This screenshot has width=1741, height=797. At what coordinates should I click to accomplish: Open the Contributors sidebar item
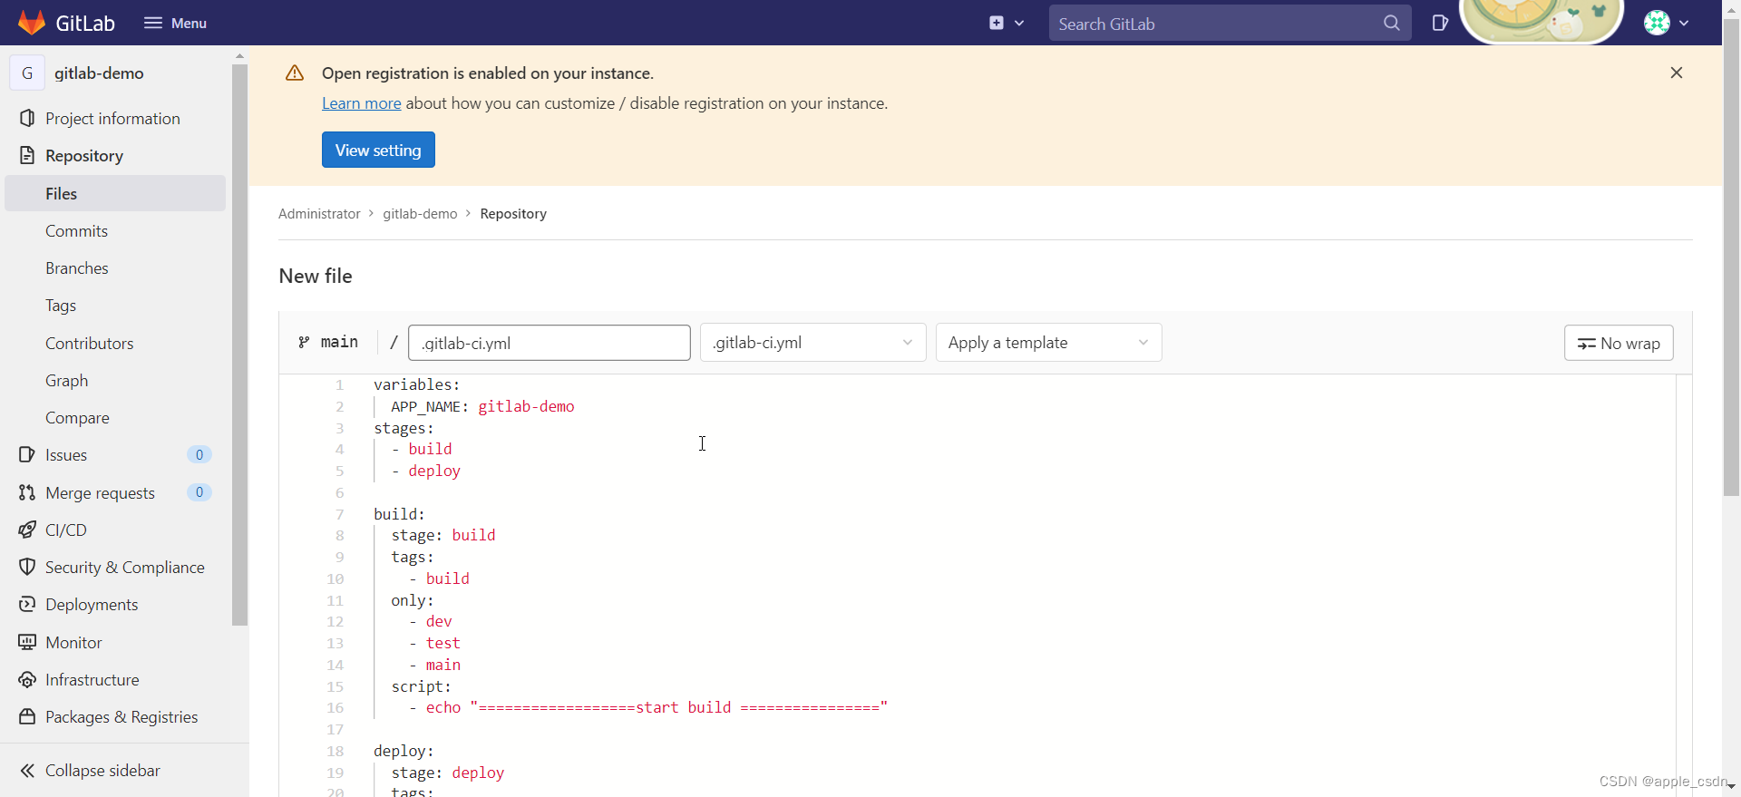(115, 343)
